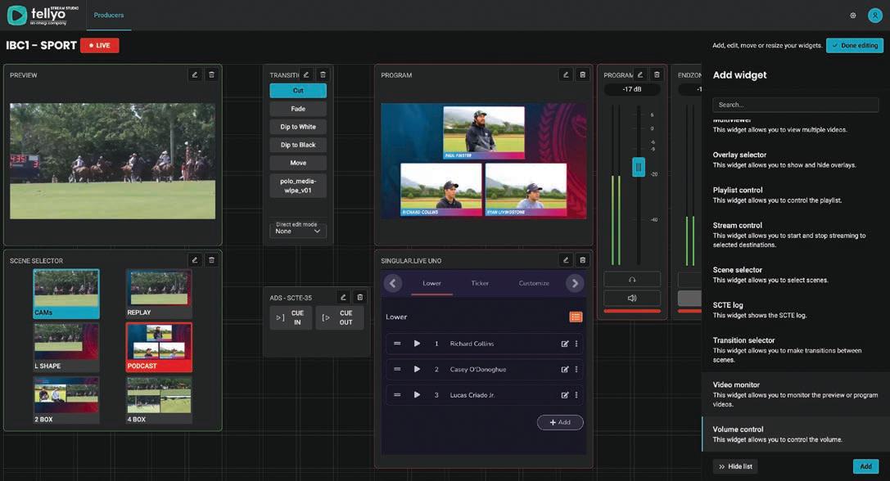Screen dimensions: 890x481
Task: Choose Video monitor widget from list
Action: [x=795, y=394]
